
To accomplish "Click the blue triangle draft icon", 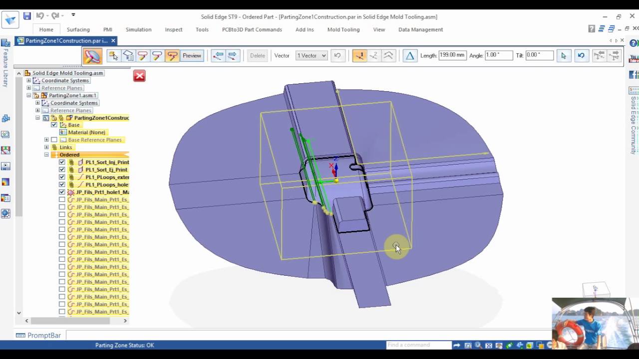I will point(410,55).
